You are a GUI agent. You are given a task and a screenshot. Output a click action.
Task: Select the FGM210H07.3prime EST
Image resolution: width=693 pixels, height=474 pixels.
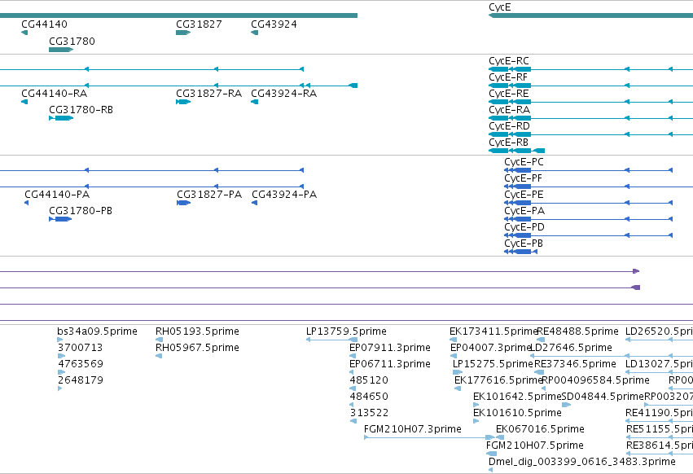429,437
